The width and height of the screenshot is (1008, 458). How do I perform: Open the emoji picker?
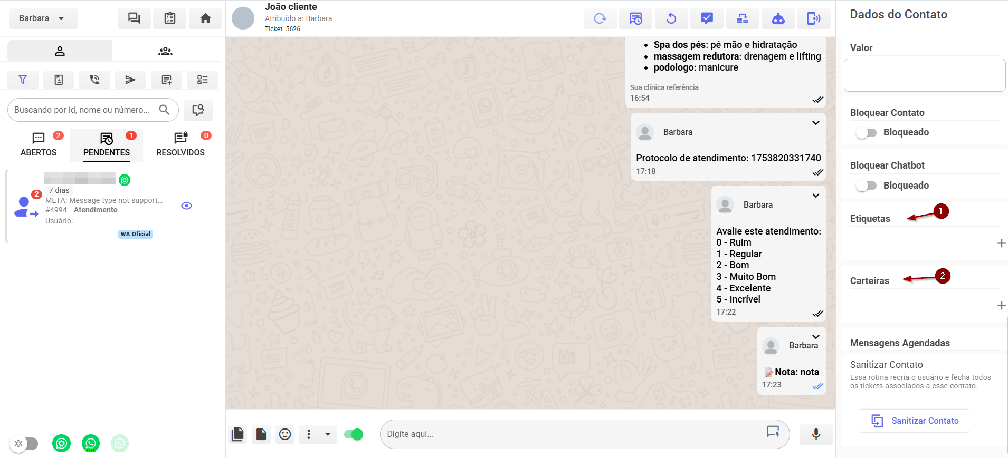pos(285,434)
